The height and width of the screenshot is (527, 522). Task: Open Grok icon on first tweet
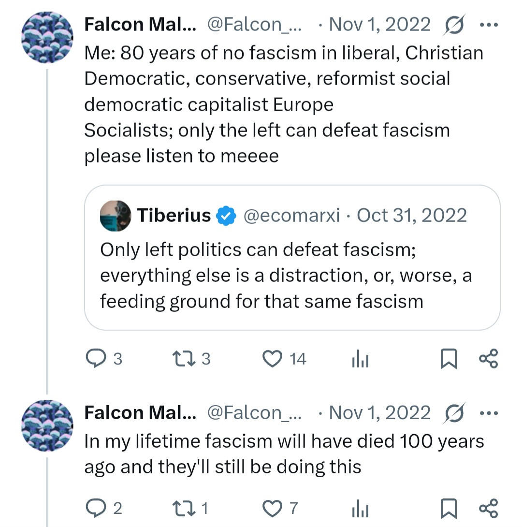pos(453,24)
